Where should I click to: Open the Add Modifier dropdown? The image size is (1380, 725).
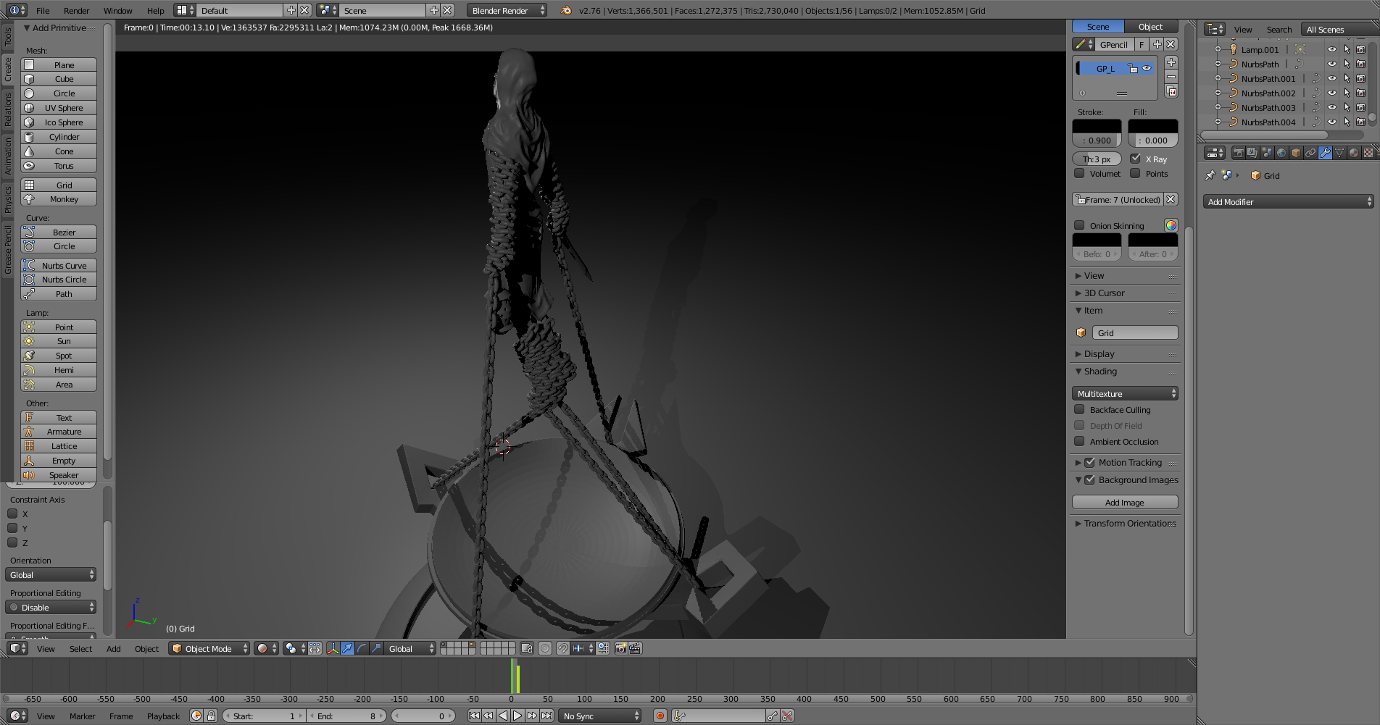pyautogui.click(x=1288, y=201)
